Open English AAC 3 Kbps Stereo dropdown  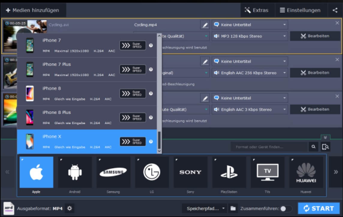pos(250,110)
